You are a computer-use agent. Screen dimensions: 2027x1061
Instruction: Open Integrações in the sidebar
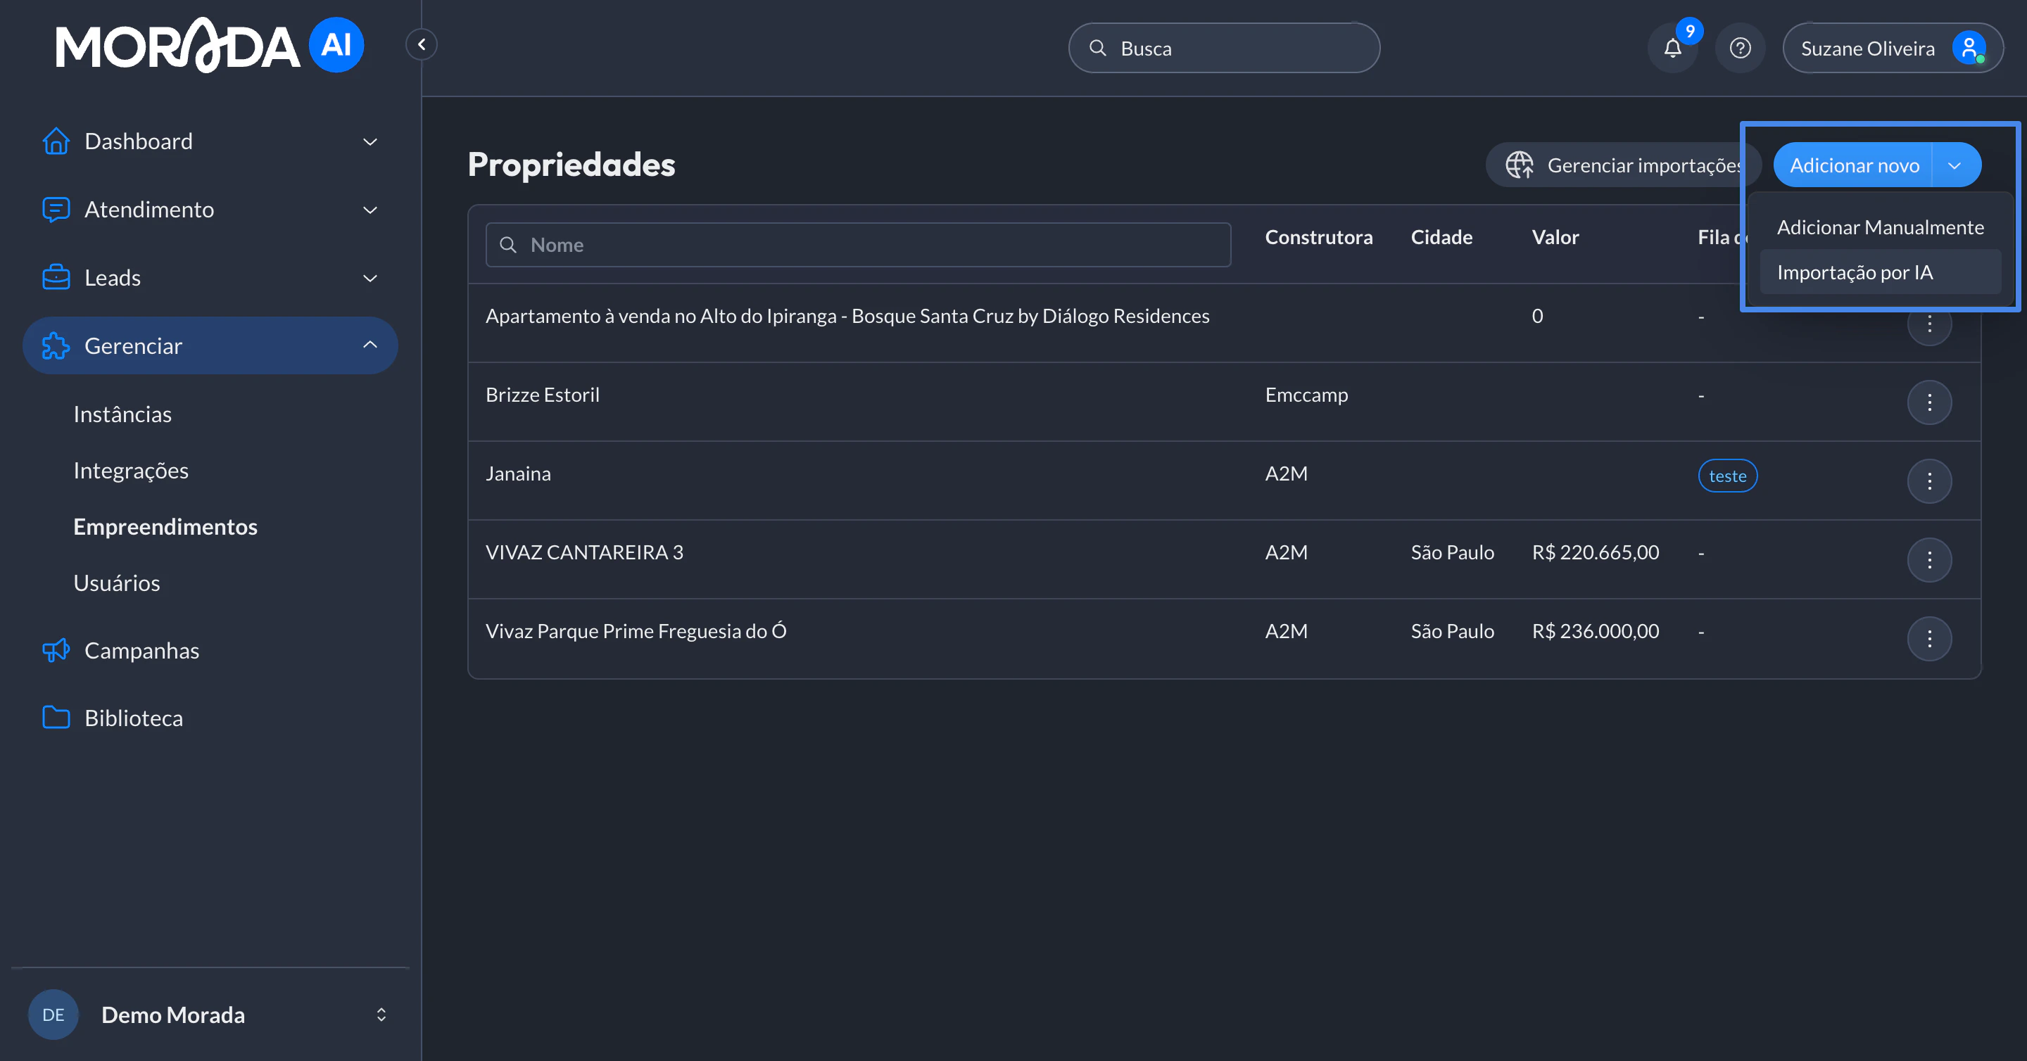click(131, 470)
